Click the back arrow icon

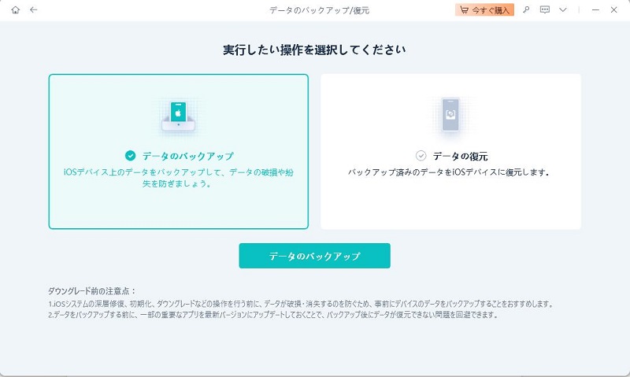click(34, 10)
